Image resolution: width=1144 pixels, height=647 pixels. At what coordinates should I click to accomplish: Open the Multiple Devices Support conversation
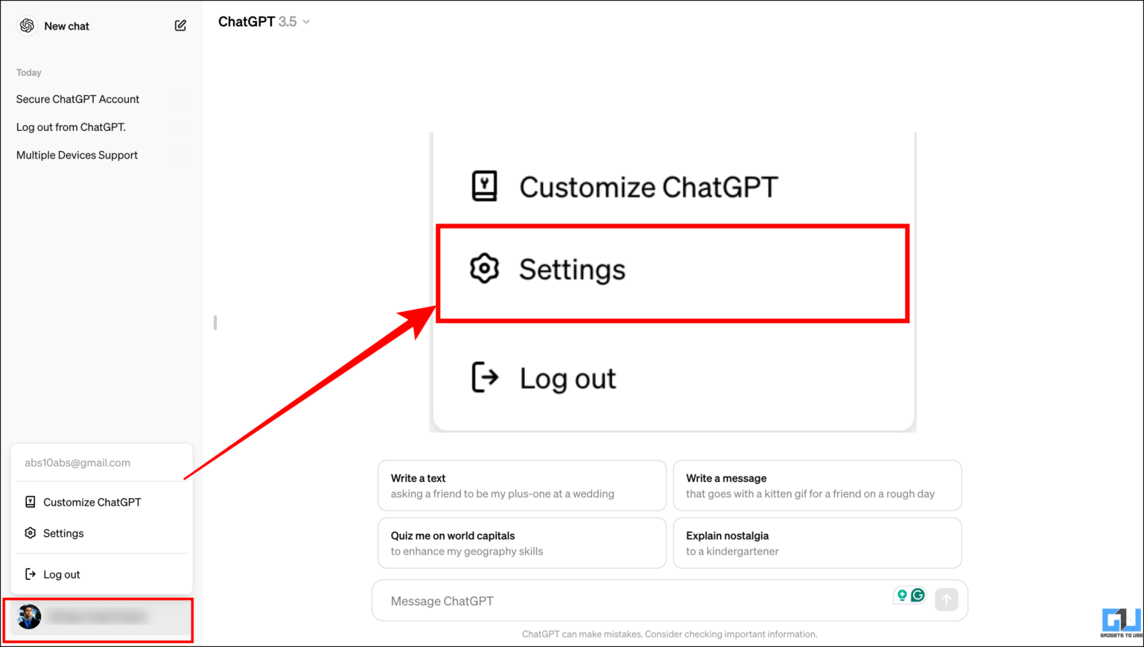coord(77,155)
